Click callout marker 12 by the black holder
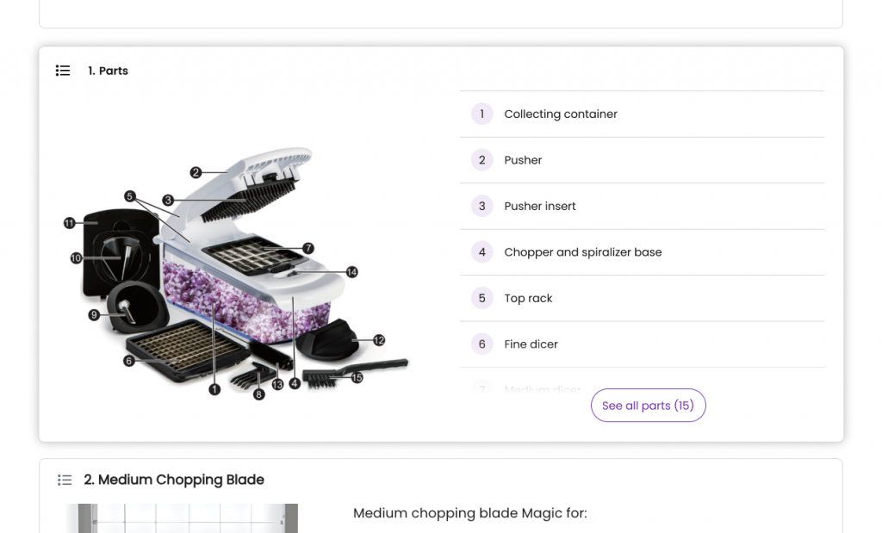 [379, 340]
